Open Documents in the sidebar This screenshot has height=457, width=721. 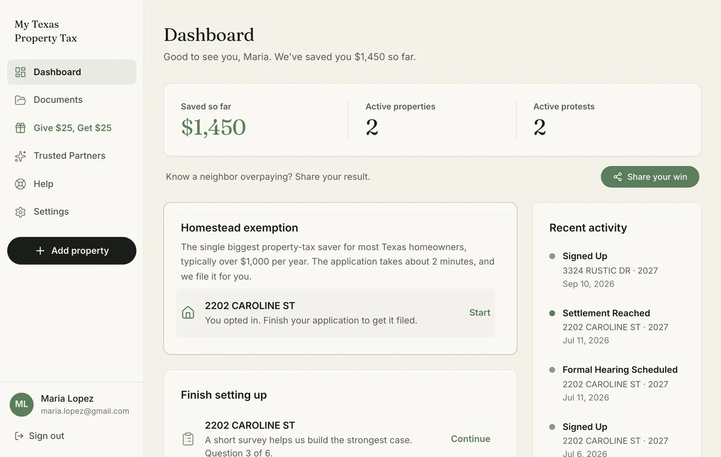[71, 100]
